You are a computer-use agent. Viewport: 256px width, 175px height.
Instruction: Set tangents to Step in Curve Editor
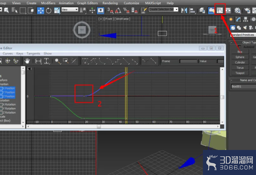[x=118, y=61]
